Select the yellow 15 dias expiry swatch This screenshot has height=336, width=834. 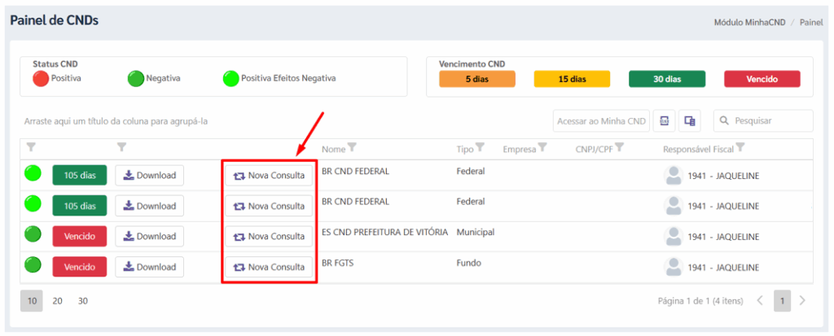pos(572,79)
